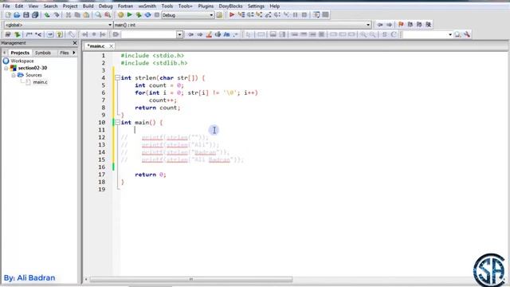Open the DoxyBlocks menu
The height and width of the screenshot is (287, 510).
[x=230, y=6]
